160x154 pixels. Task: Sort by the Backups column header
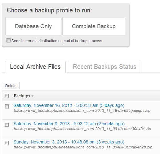point(22,96)
